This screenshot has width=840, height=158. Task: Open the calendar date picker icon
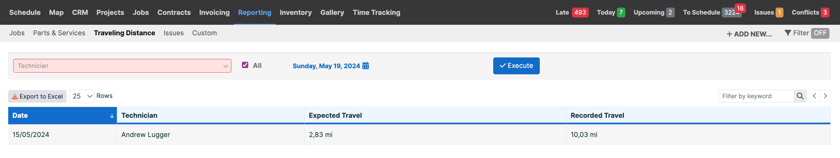pyautogui.click(x=366, y=66)
